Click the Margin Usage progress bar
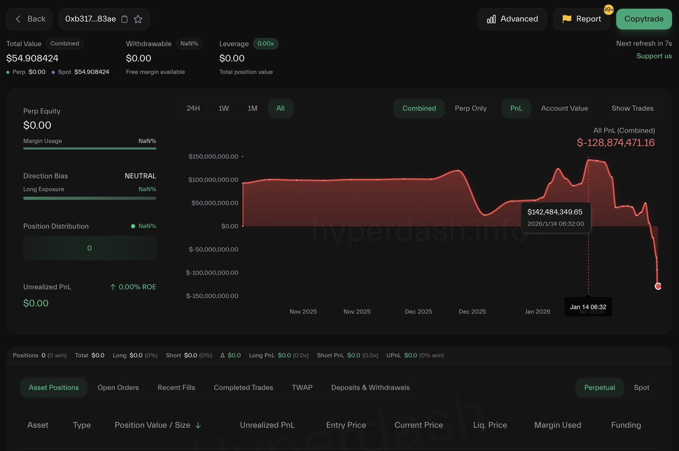This screenshot has height=451, width=679. coord(89,149)
